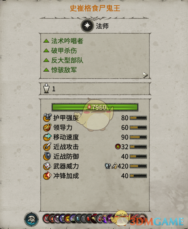Click the poison attack droplet icon beside 32
The width and height of the screenshot is (188, 229).
click(118, 146)
